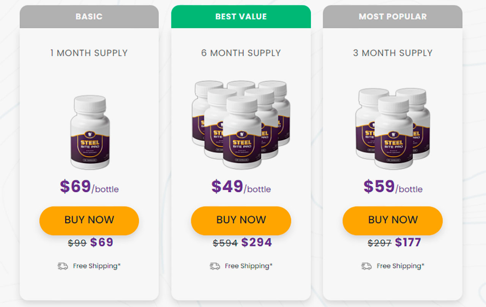
Task: Click the truck icon in the Best Value card
Action: 215,266
